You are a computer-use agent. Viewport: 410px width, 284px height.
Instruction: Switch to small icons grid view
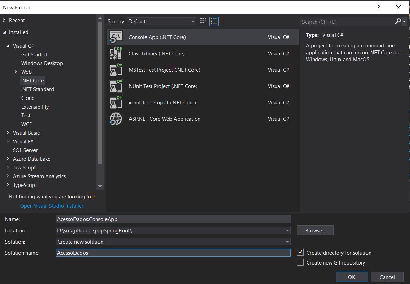pos(203,22)
